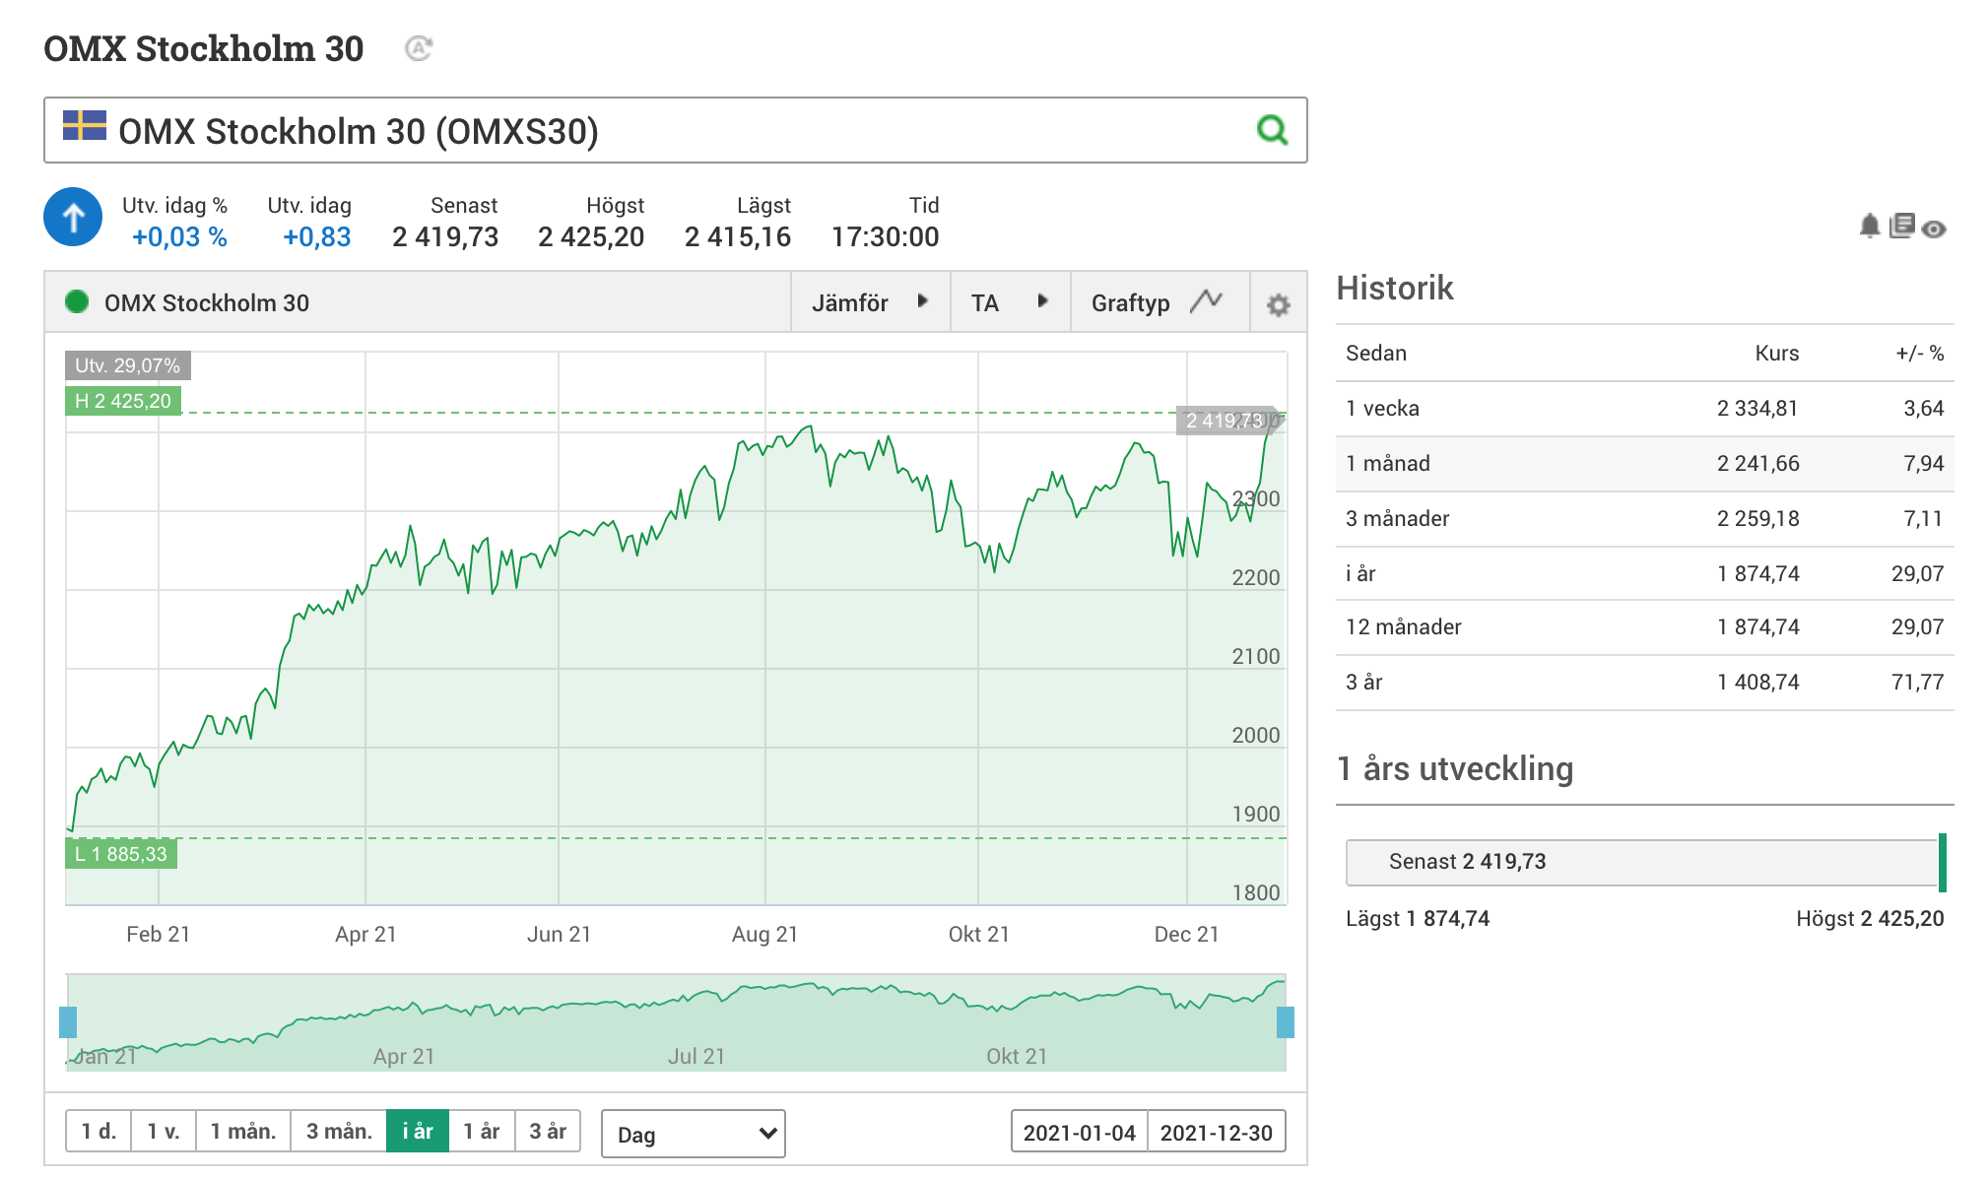Click the Feb 21 axis label

point(158,935)
